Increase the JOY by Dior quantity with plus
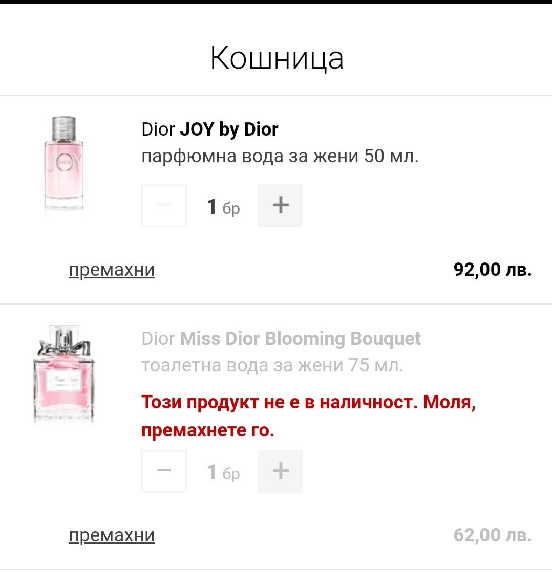552x572 pixels. 280,206
